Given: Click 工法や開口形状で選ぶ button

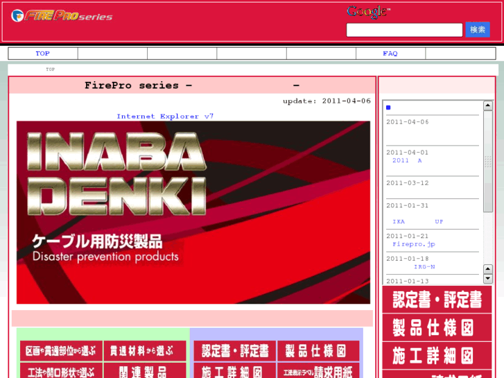Looking at the screenshot, I should (61, 370).
